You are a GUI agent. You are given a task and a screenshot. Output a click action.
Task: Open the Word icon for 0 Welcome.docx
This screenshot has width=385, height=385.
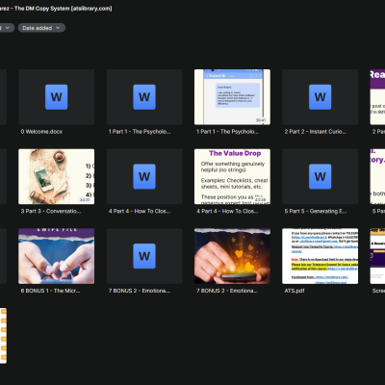[x=57, y=97]
